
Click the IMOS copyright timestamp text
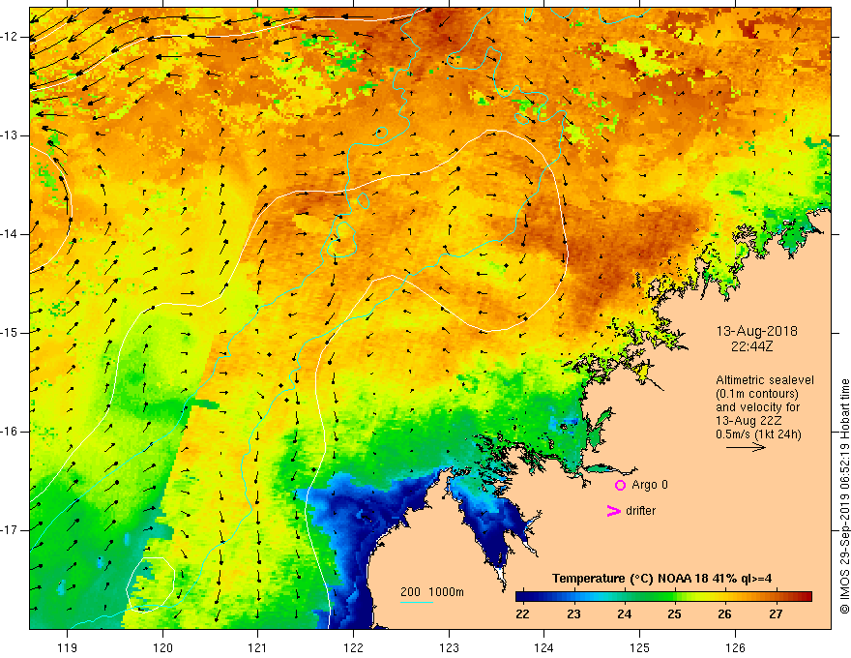844,496
